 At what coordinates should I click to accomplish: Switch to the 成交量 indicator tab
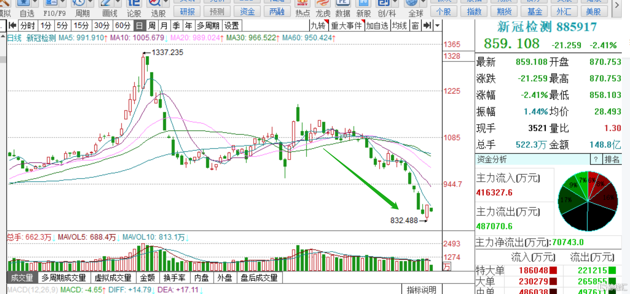[x=22, y=278]
